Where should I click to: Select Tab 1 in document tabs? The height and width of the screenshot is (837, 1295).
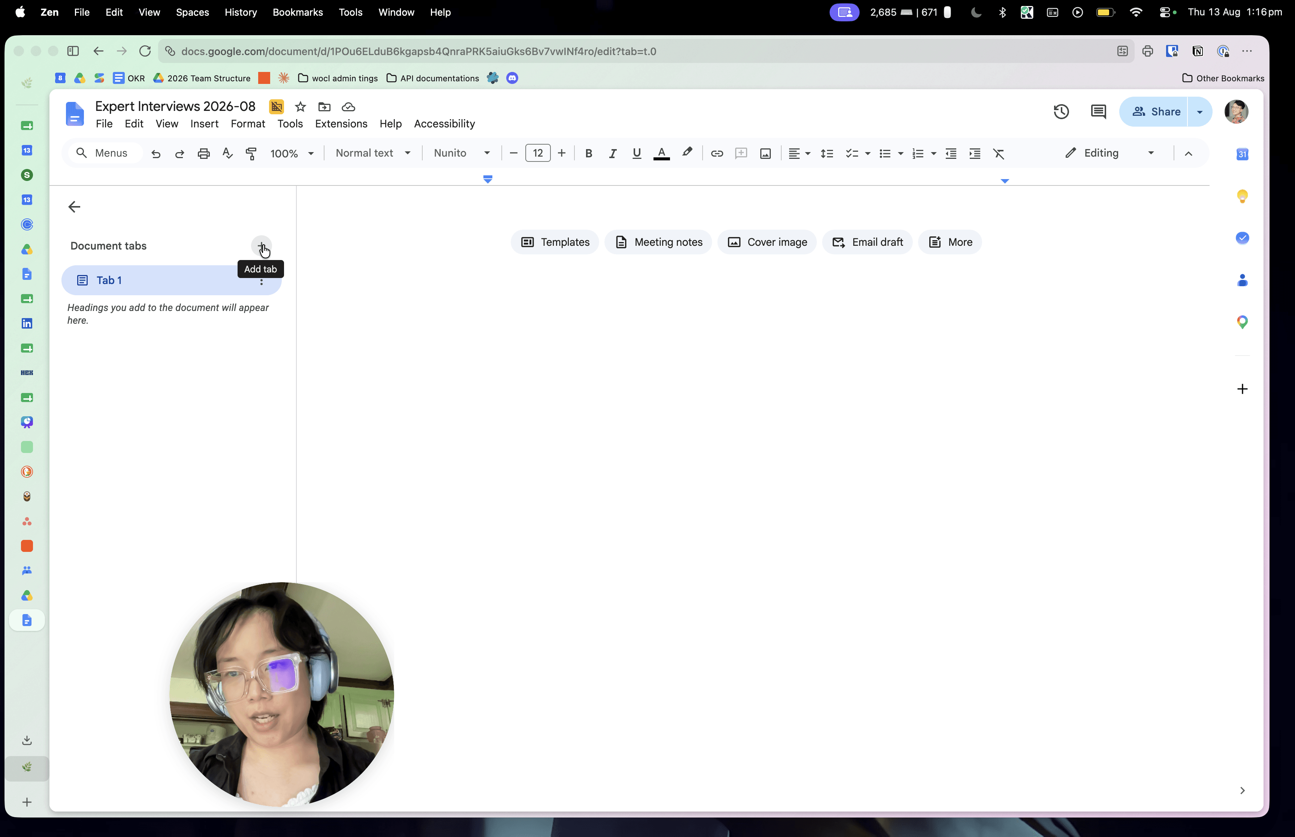[x=171, y=281]
